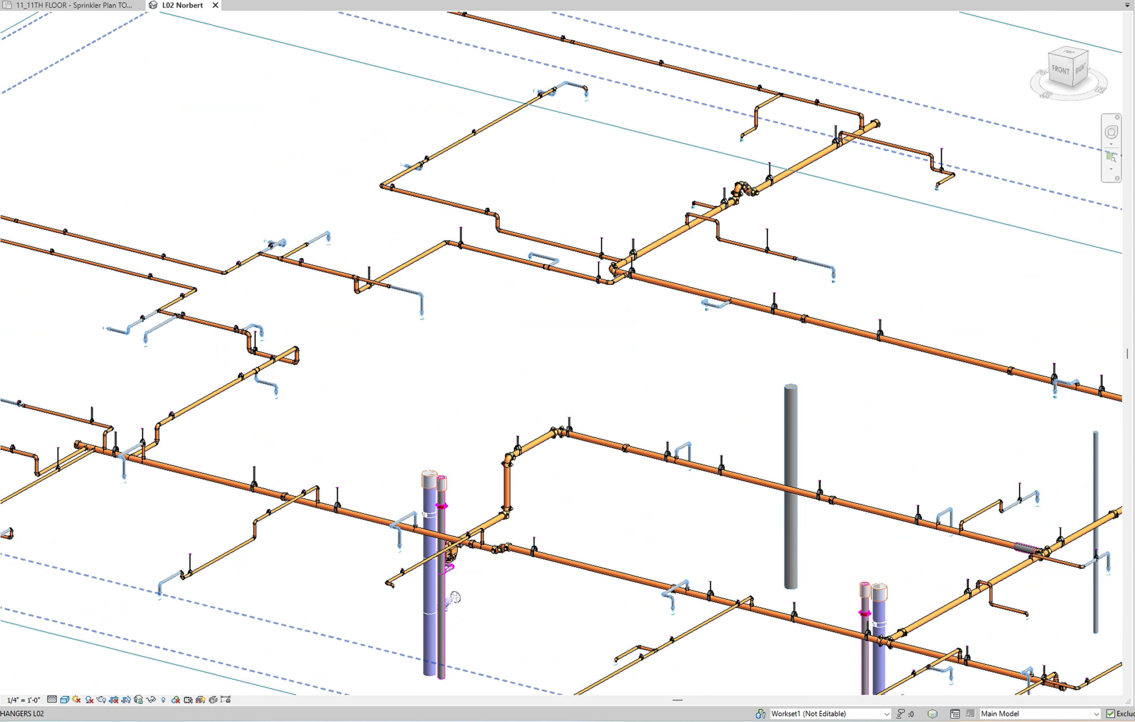The width and height of the screenshot is (1135, 722).
Task: Click the Unlocked 3D View house icon
Action: click(139, 699)
